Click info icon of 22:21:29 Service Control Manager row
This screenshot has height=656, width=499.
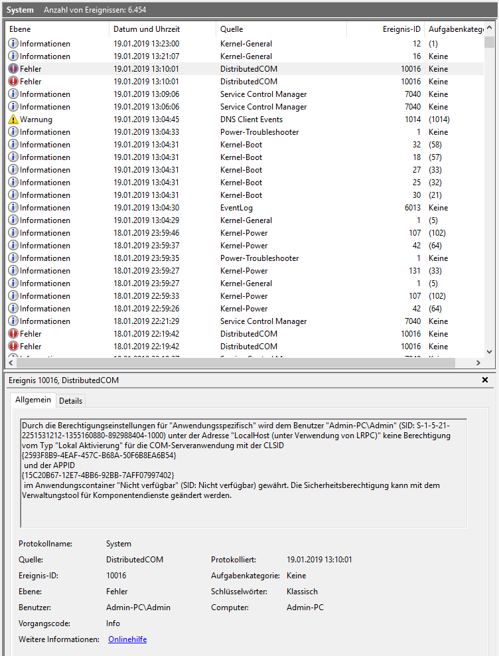[x=13, y=321]
